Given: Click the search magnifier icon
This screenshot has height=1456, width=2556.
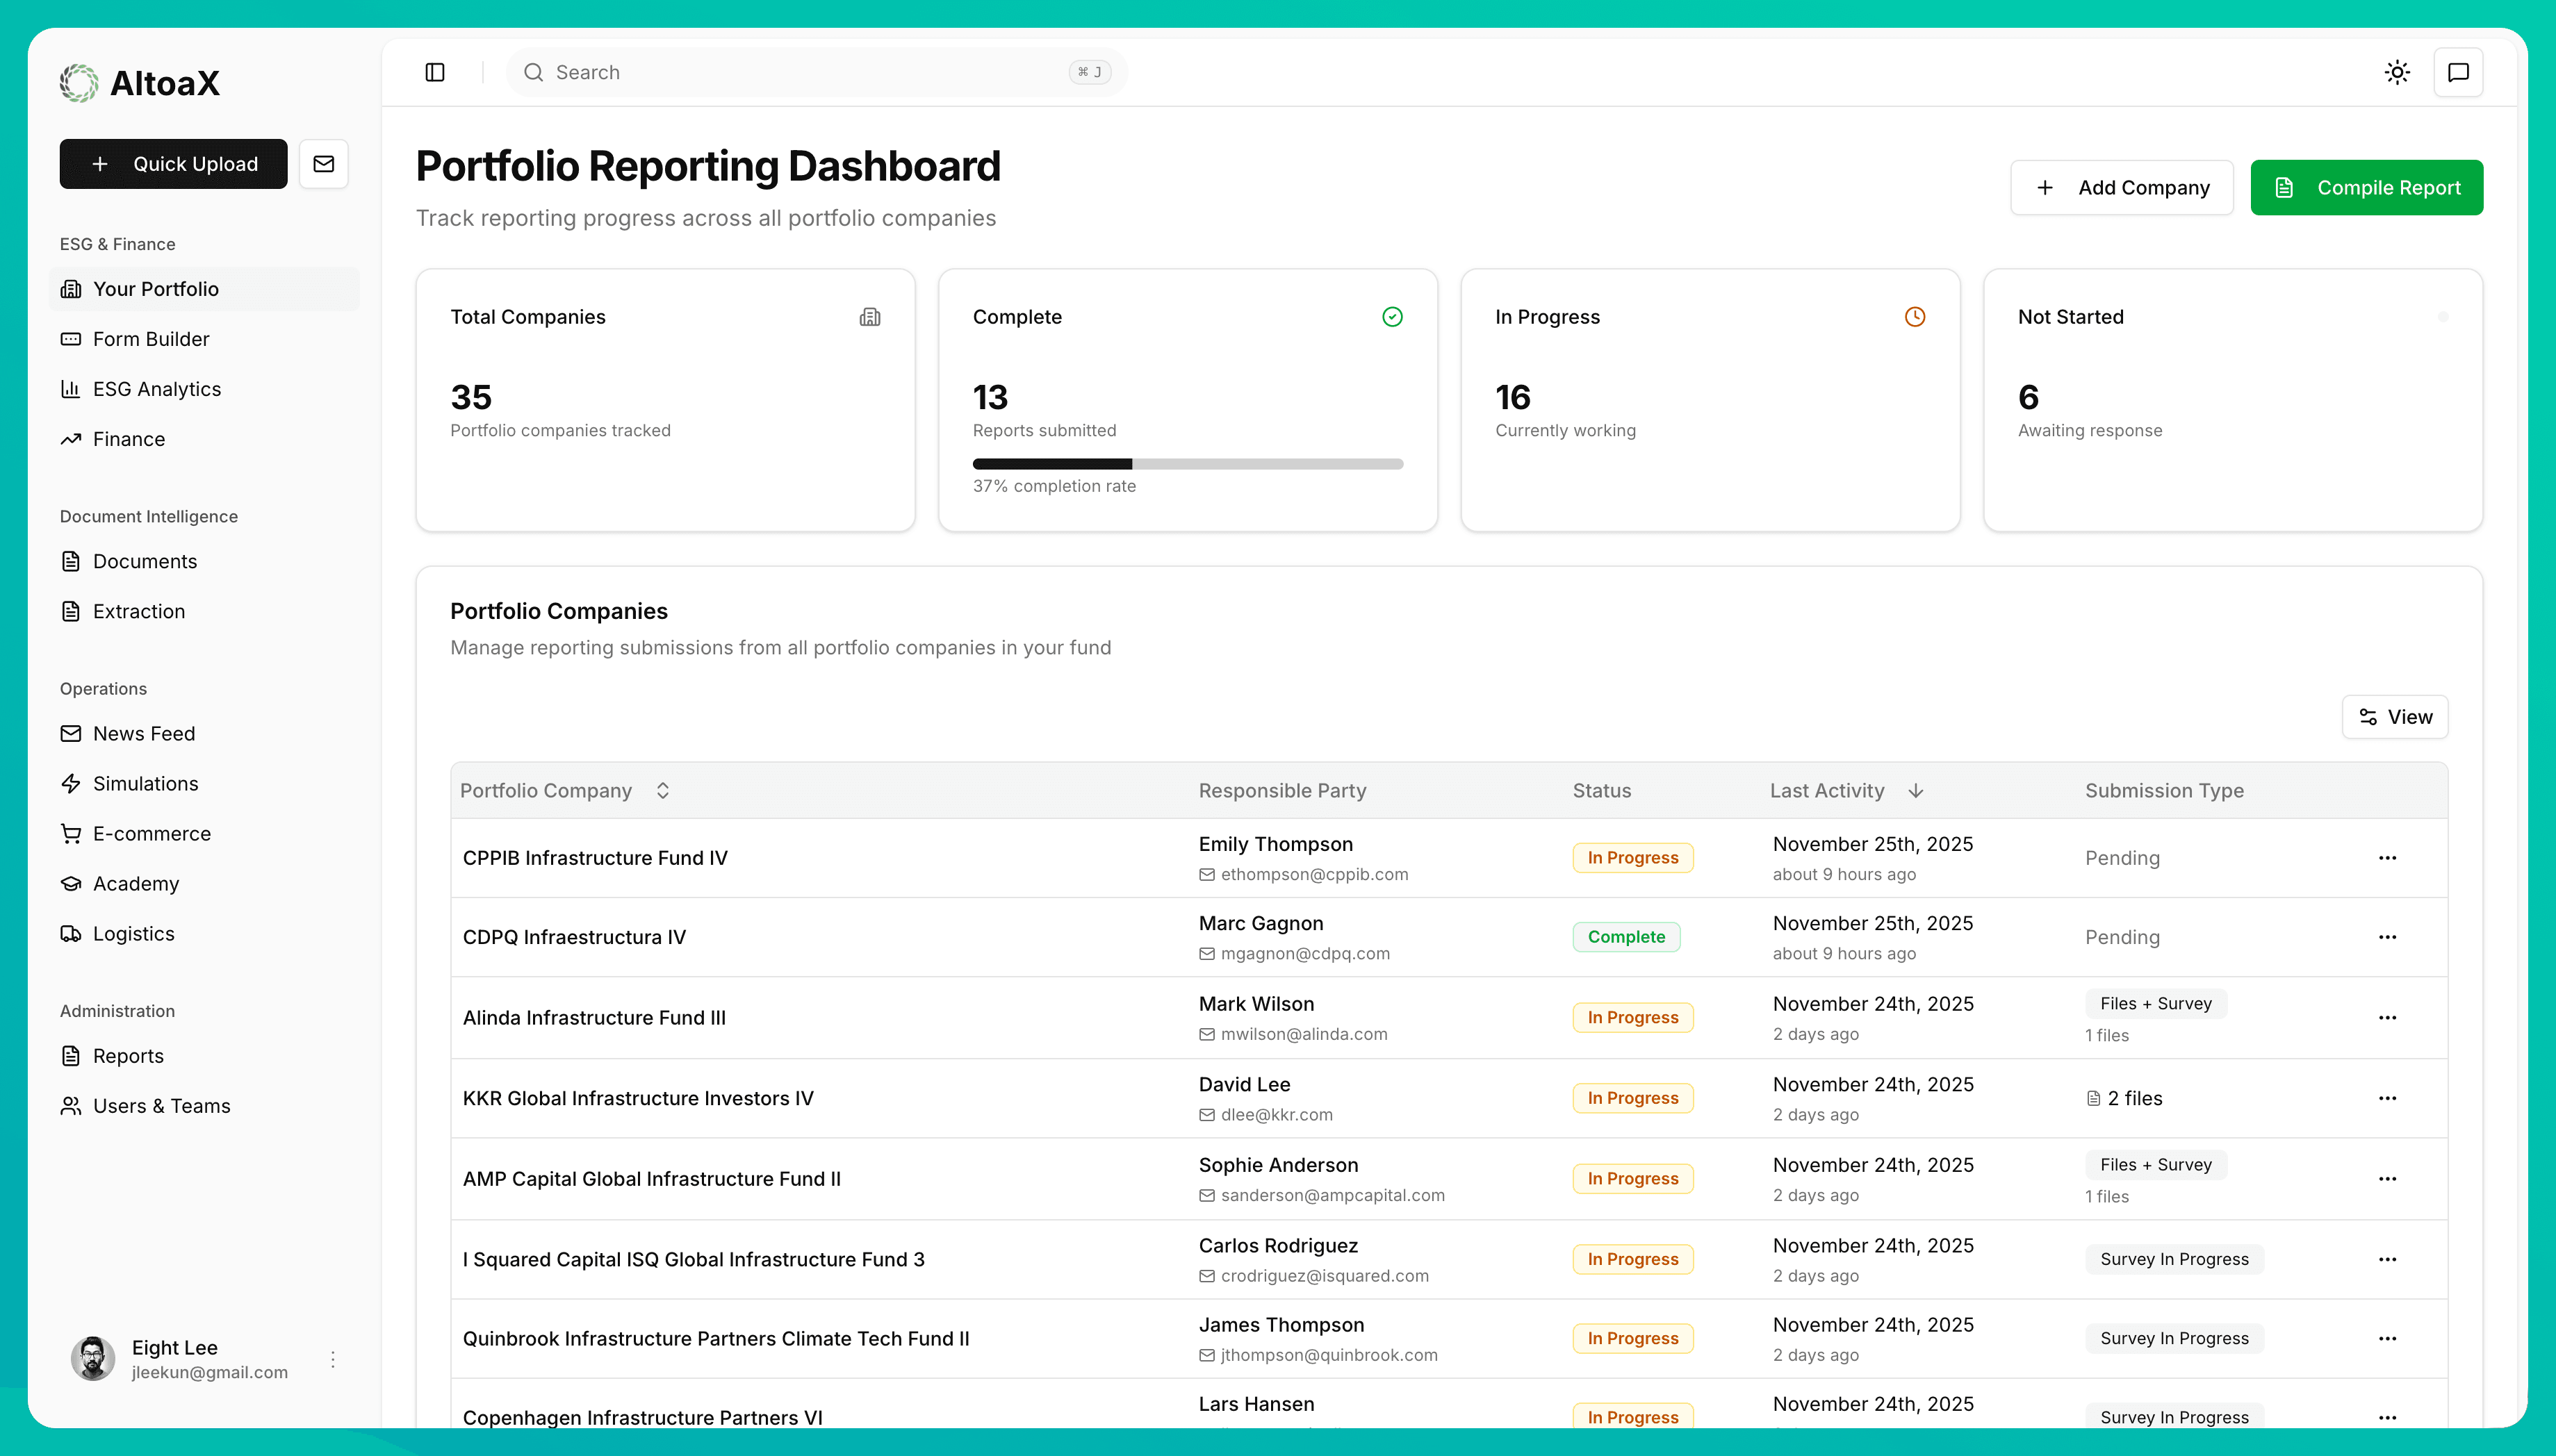Looking at the screenshot, I should pos(535,72).
